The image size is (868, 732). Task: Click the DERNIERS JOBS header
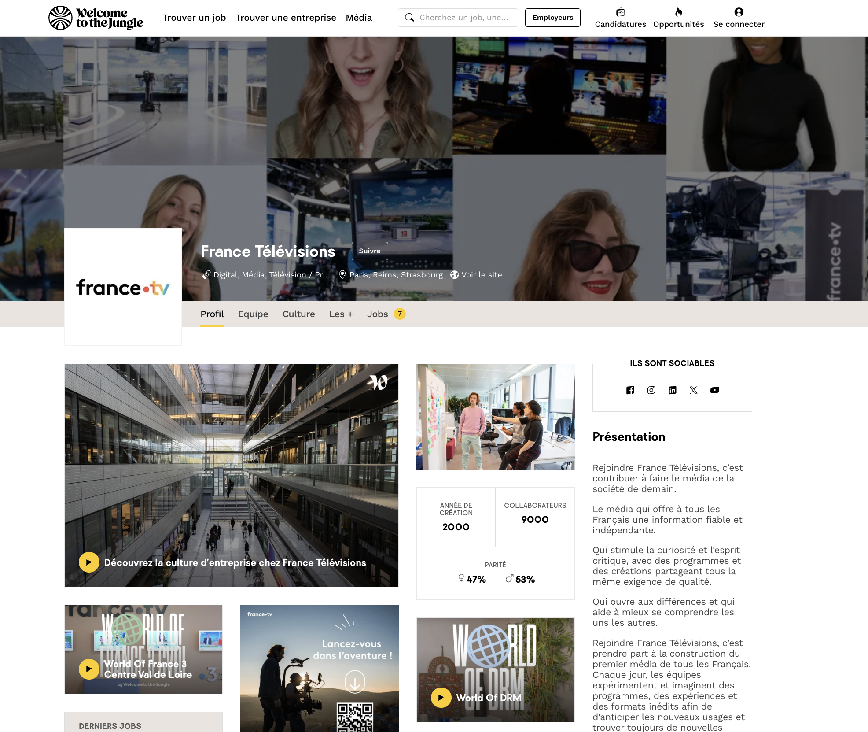[110, 726]
